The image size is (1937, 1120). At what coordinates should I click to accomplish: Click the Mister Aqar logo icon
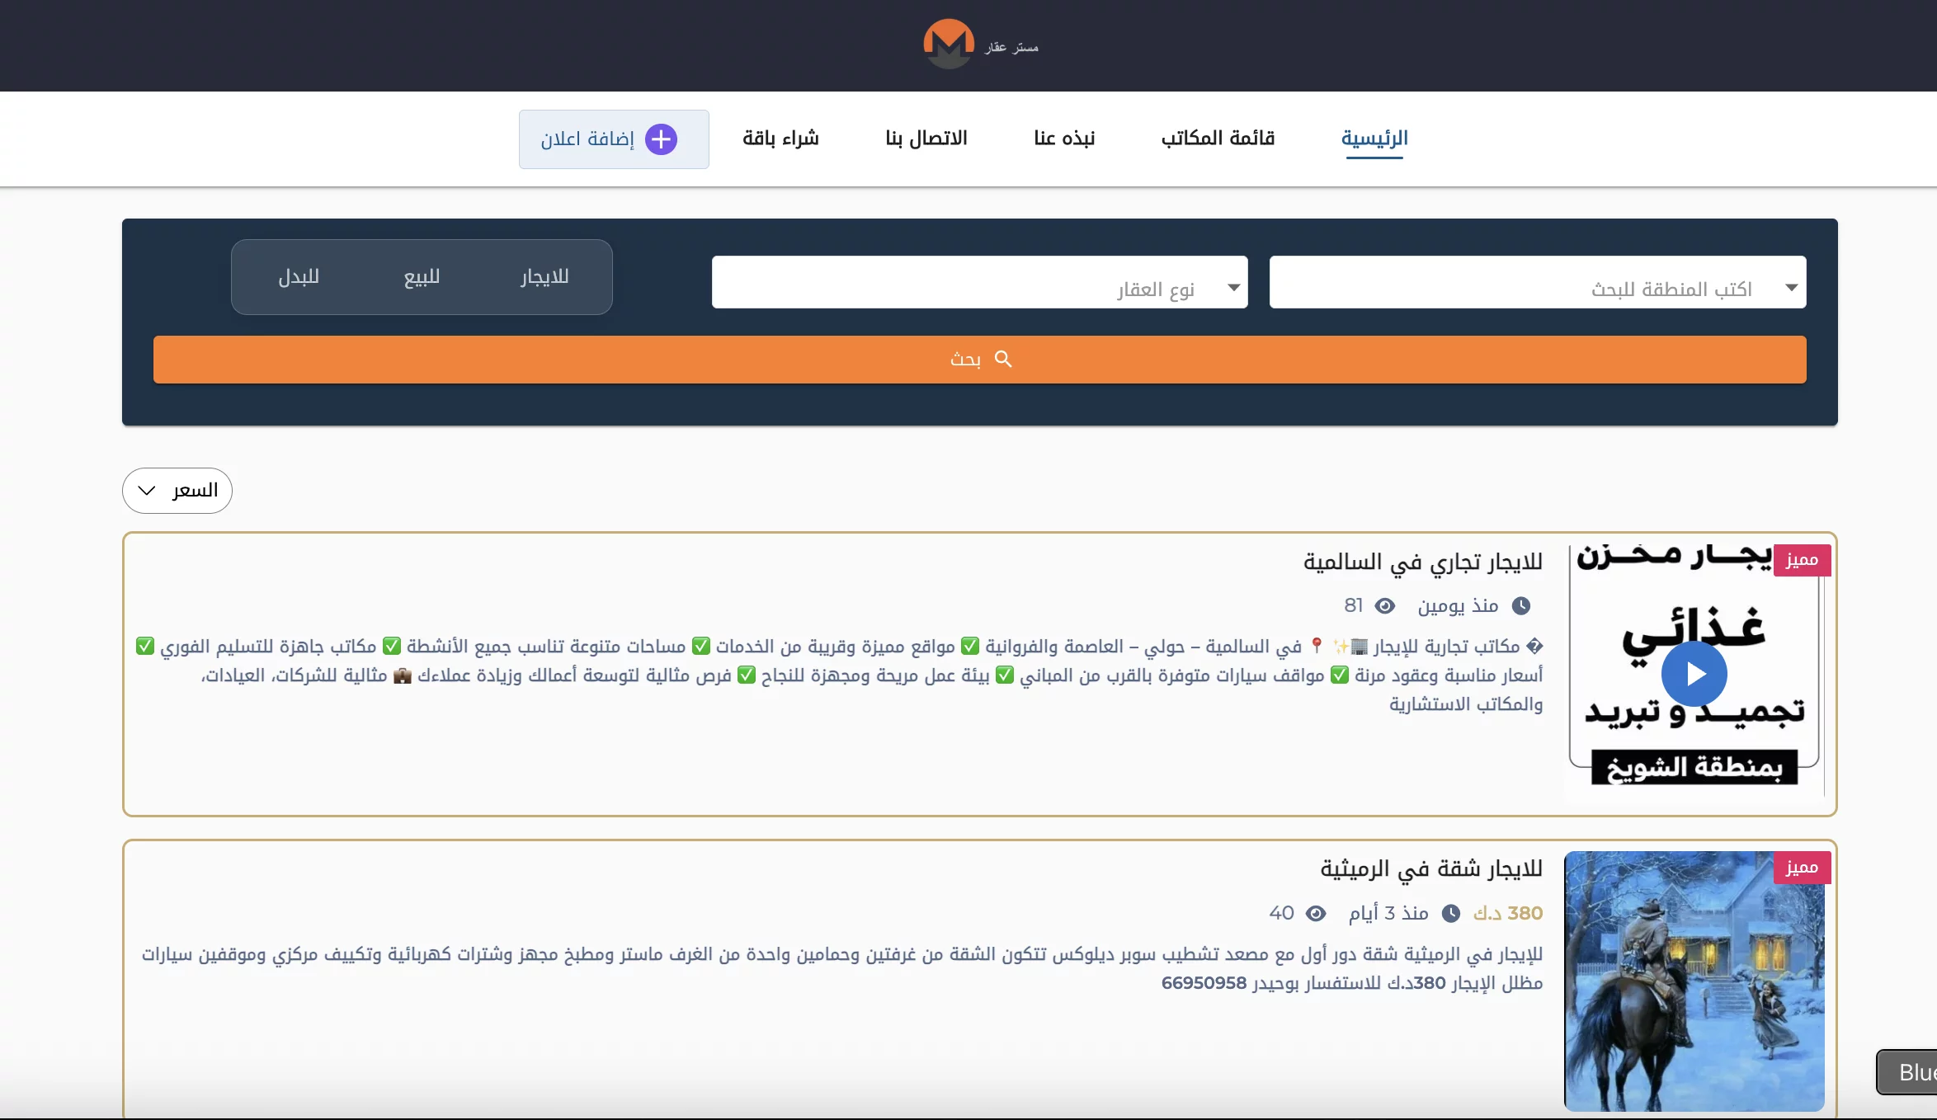[x=947, y=45]
